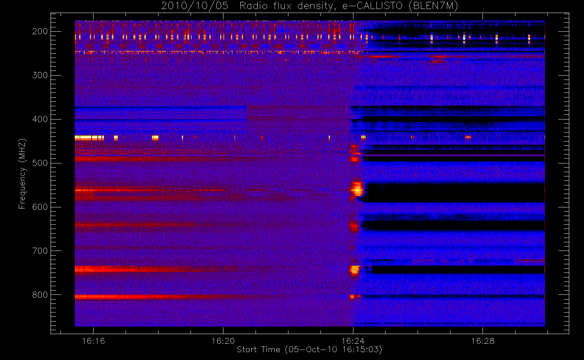Click the 600 frequency tick label
Image resolution: width=584 pixels, height=360 pixels.
pos(40,207)
